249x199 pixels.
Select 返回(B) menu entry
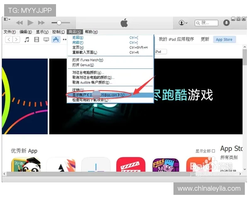pos(110,38)
